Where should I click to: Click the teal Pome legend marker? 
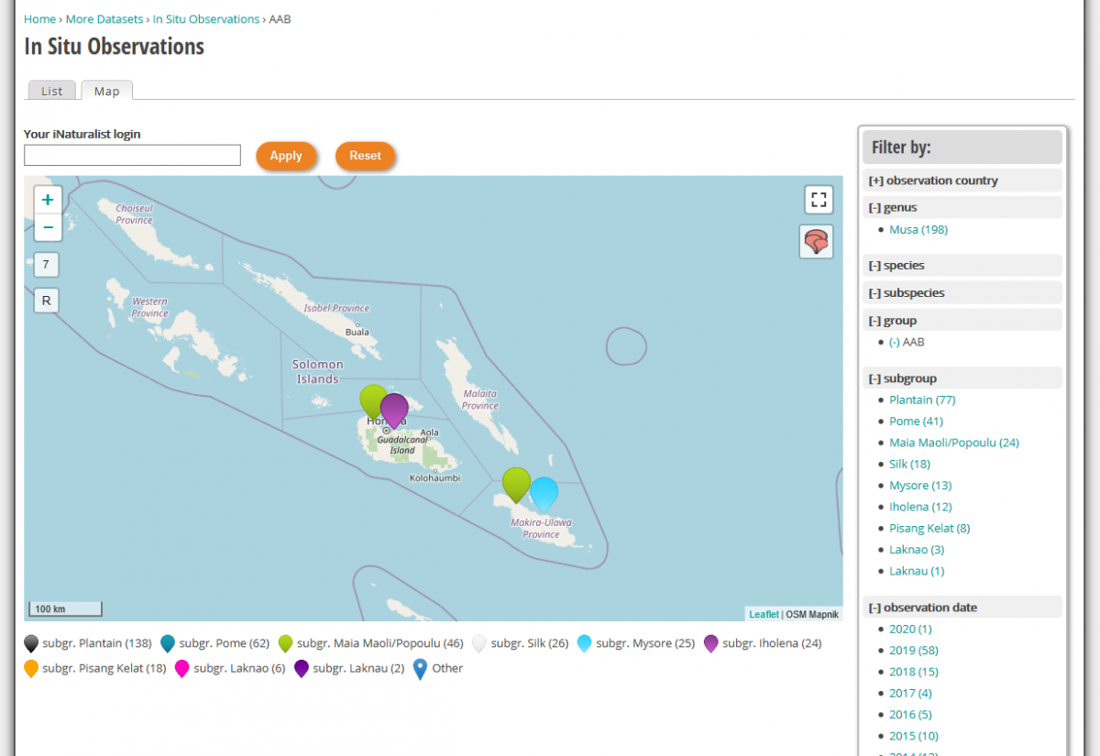(x=168, y=643)
